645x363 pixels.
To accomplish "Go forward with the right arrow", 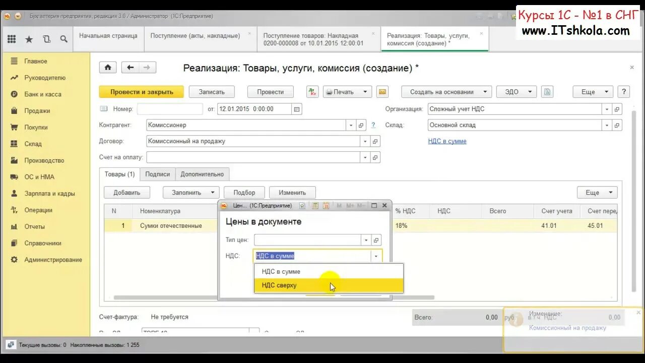I will coord(147,67).
